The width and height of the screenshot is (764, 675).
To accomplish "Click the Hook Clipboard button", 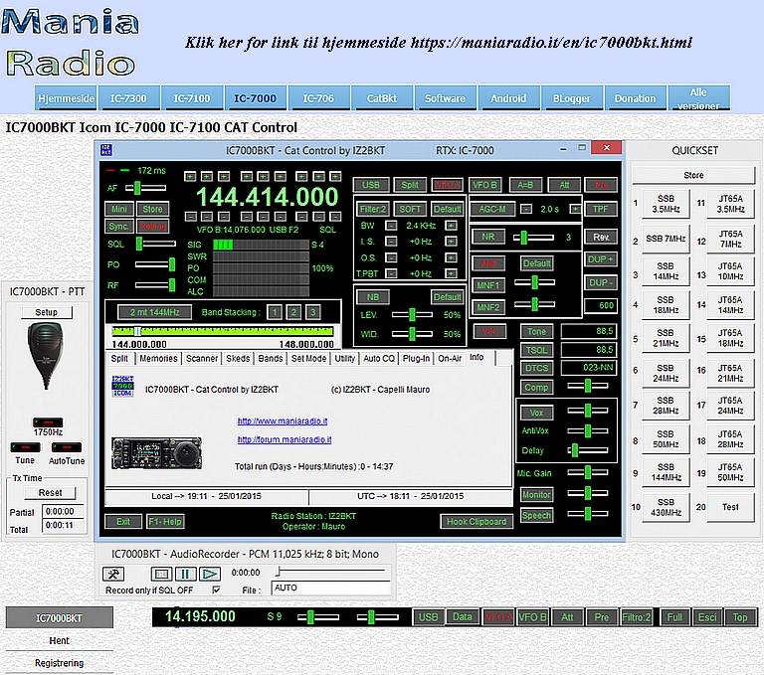I will point(477,522).
